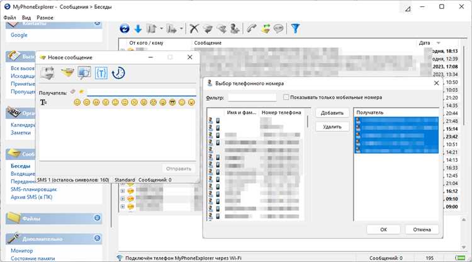The width and height of the screenshot is (472, 262).
Task: Click the clock schedule icon in New message
Action: [x=118, y=73]
